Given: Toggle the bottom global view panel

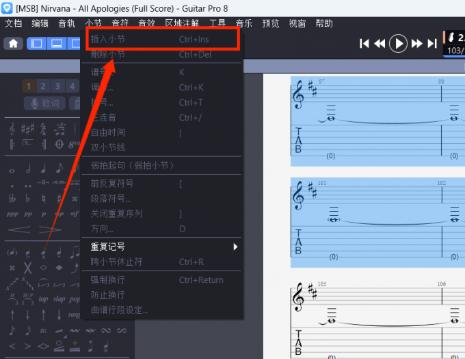Looking at the screenshot, I should coord(57,44).
